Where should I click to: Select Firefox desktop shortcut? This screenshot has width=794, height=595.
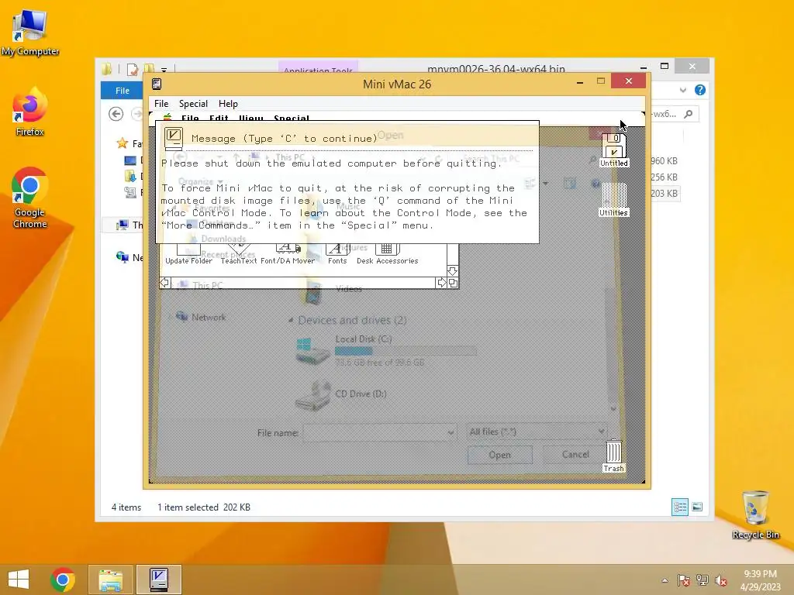(x=30, y=112)
